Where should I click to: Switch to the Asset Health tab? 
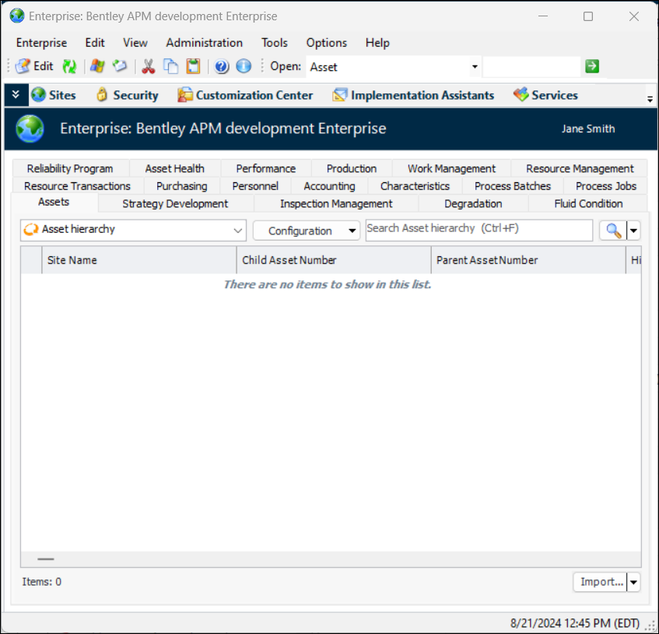175,169
